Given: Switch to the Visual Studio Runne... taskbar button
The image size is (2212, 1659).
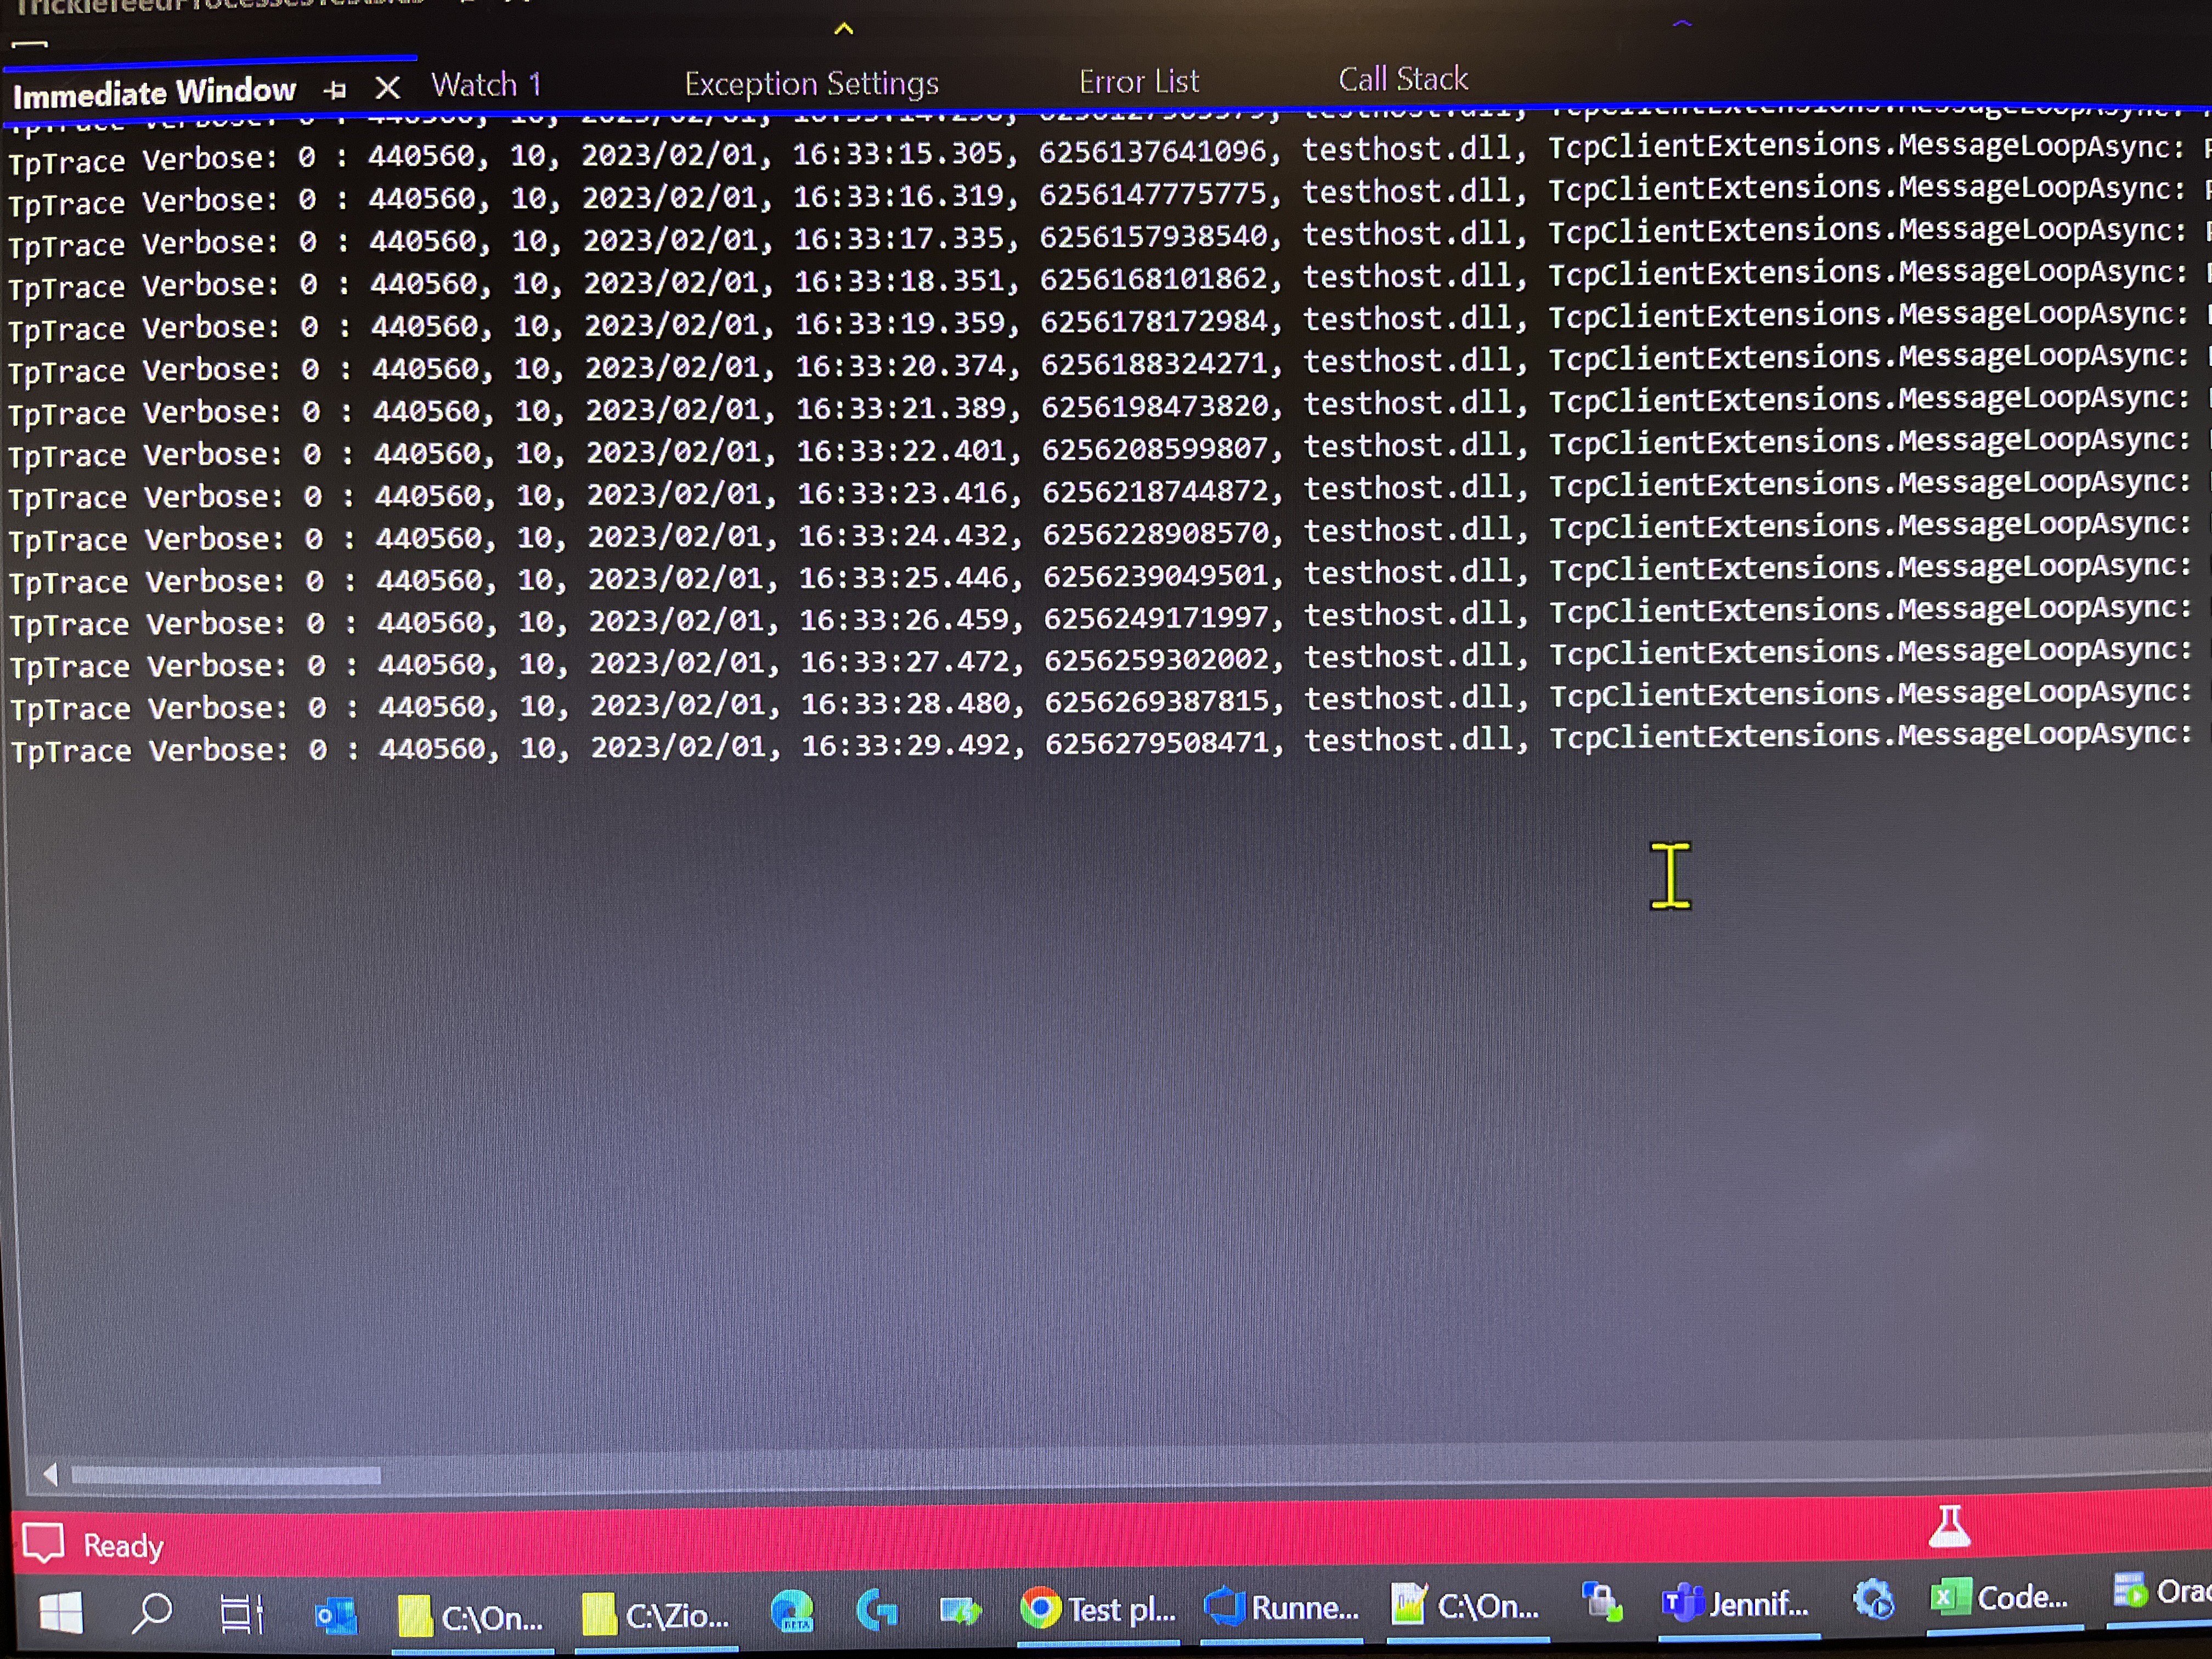Looking at the screenshot, I should [x=1281, y=1607].
